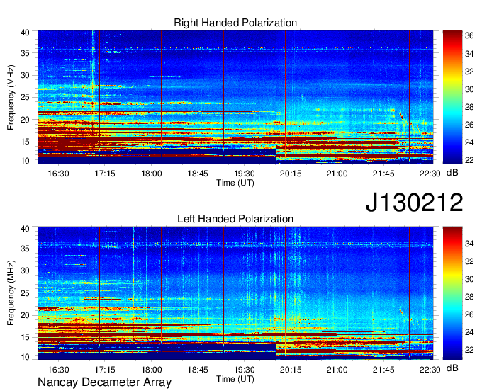482x391 pixels.
Task: Click the 36 dB tick on Right Handed color bar
Action: [x=469, y=36]
